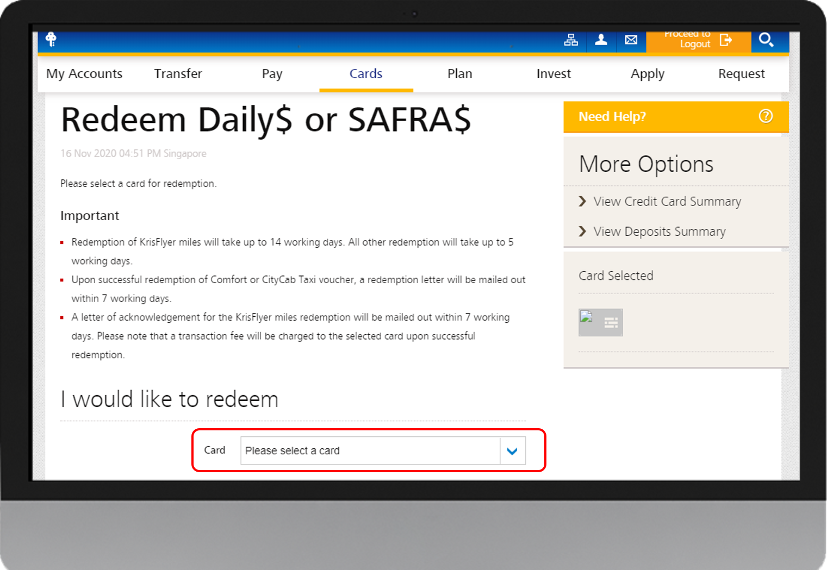The height and width of the screenshot is (570, 827).
Task: Open the mail envelope icon
Action: pos(631,40)
